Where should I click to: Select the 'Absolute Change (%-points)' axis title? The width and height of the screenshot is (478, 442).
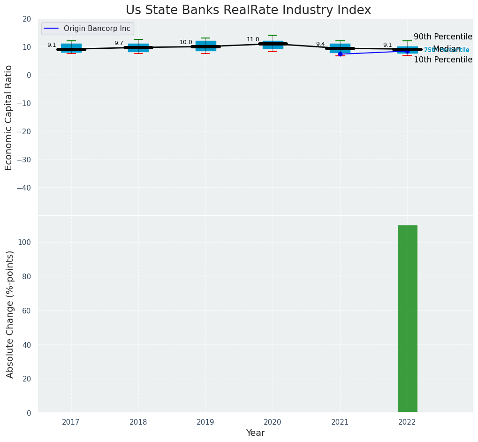10,314
